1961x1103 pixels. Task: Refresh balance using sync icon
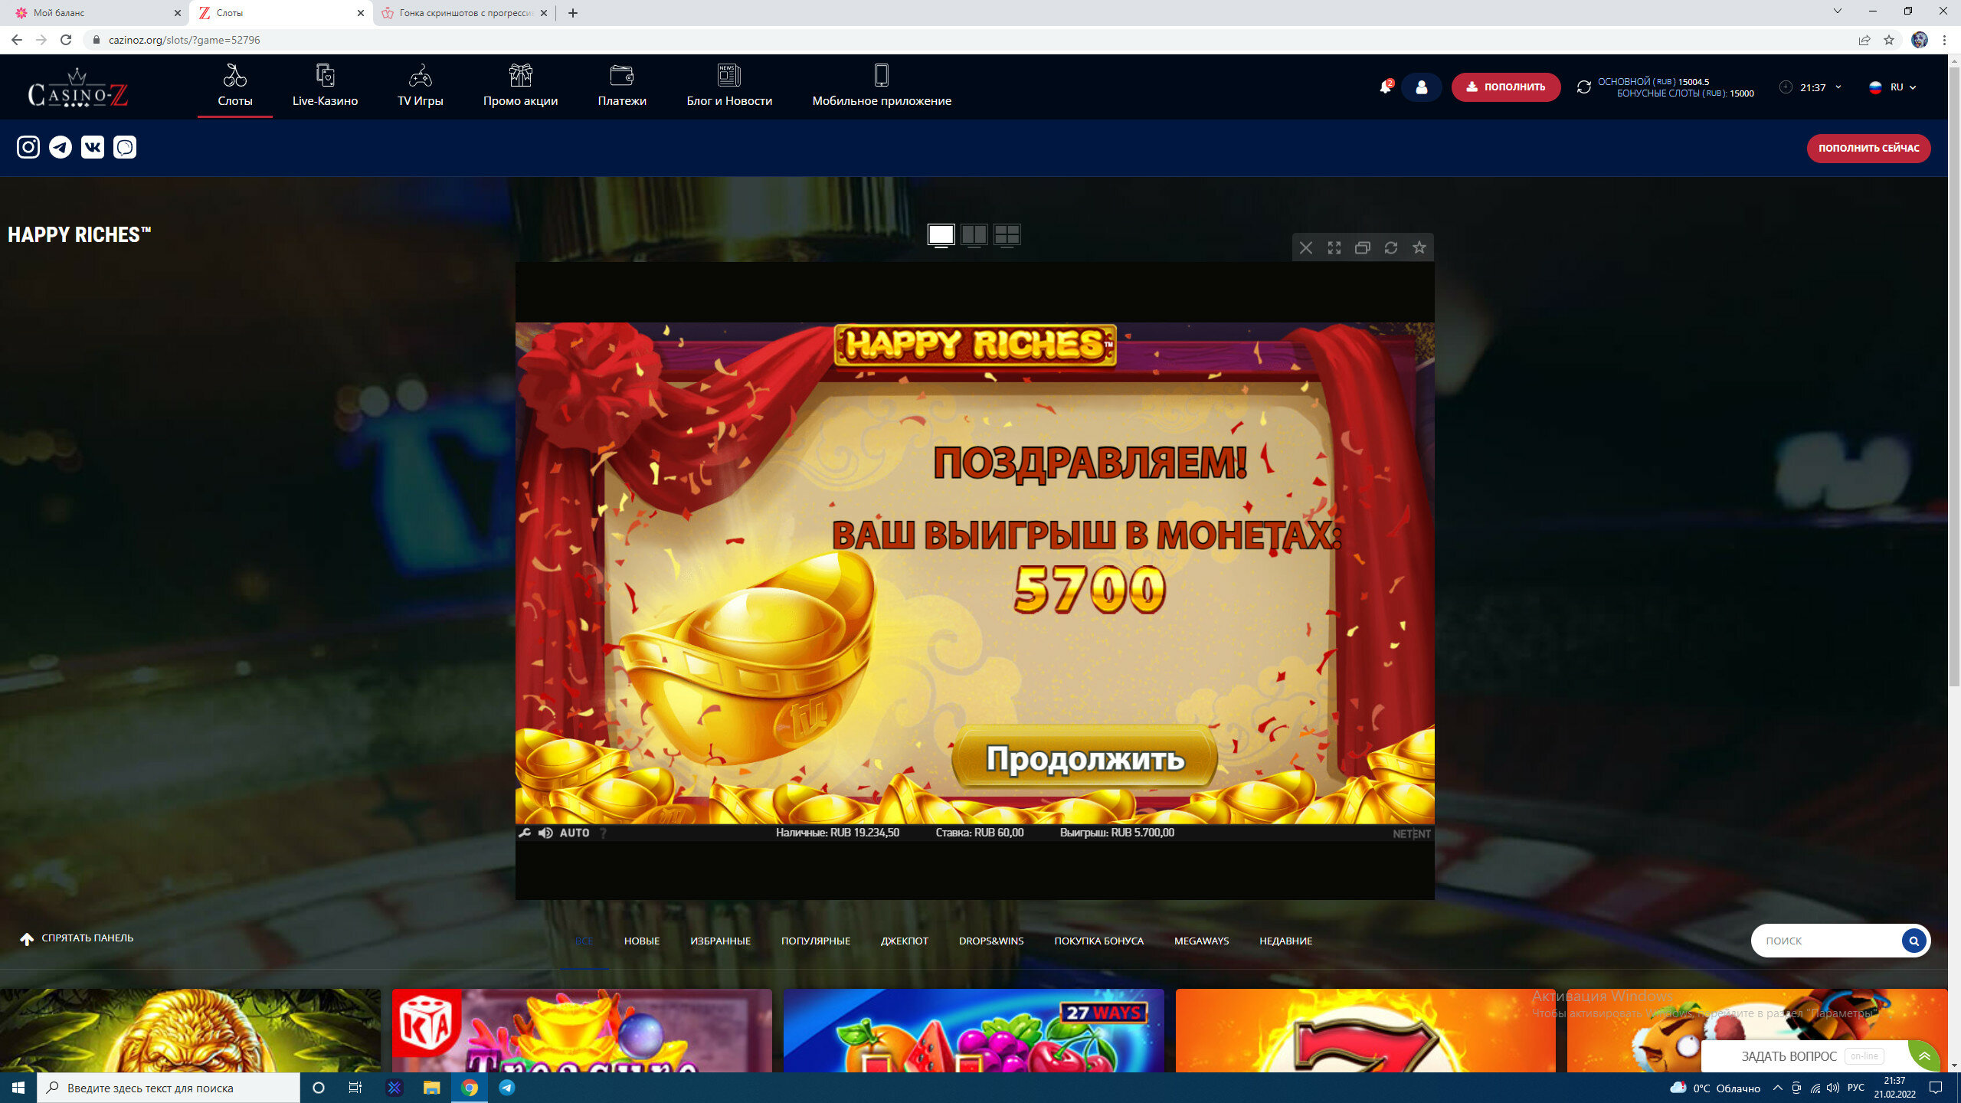(1583, 87)
